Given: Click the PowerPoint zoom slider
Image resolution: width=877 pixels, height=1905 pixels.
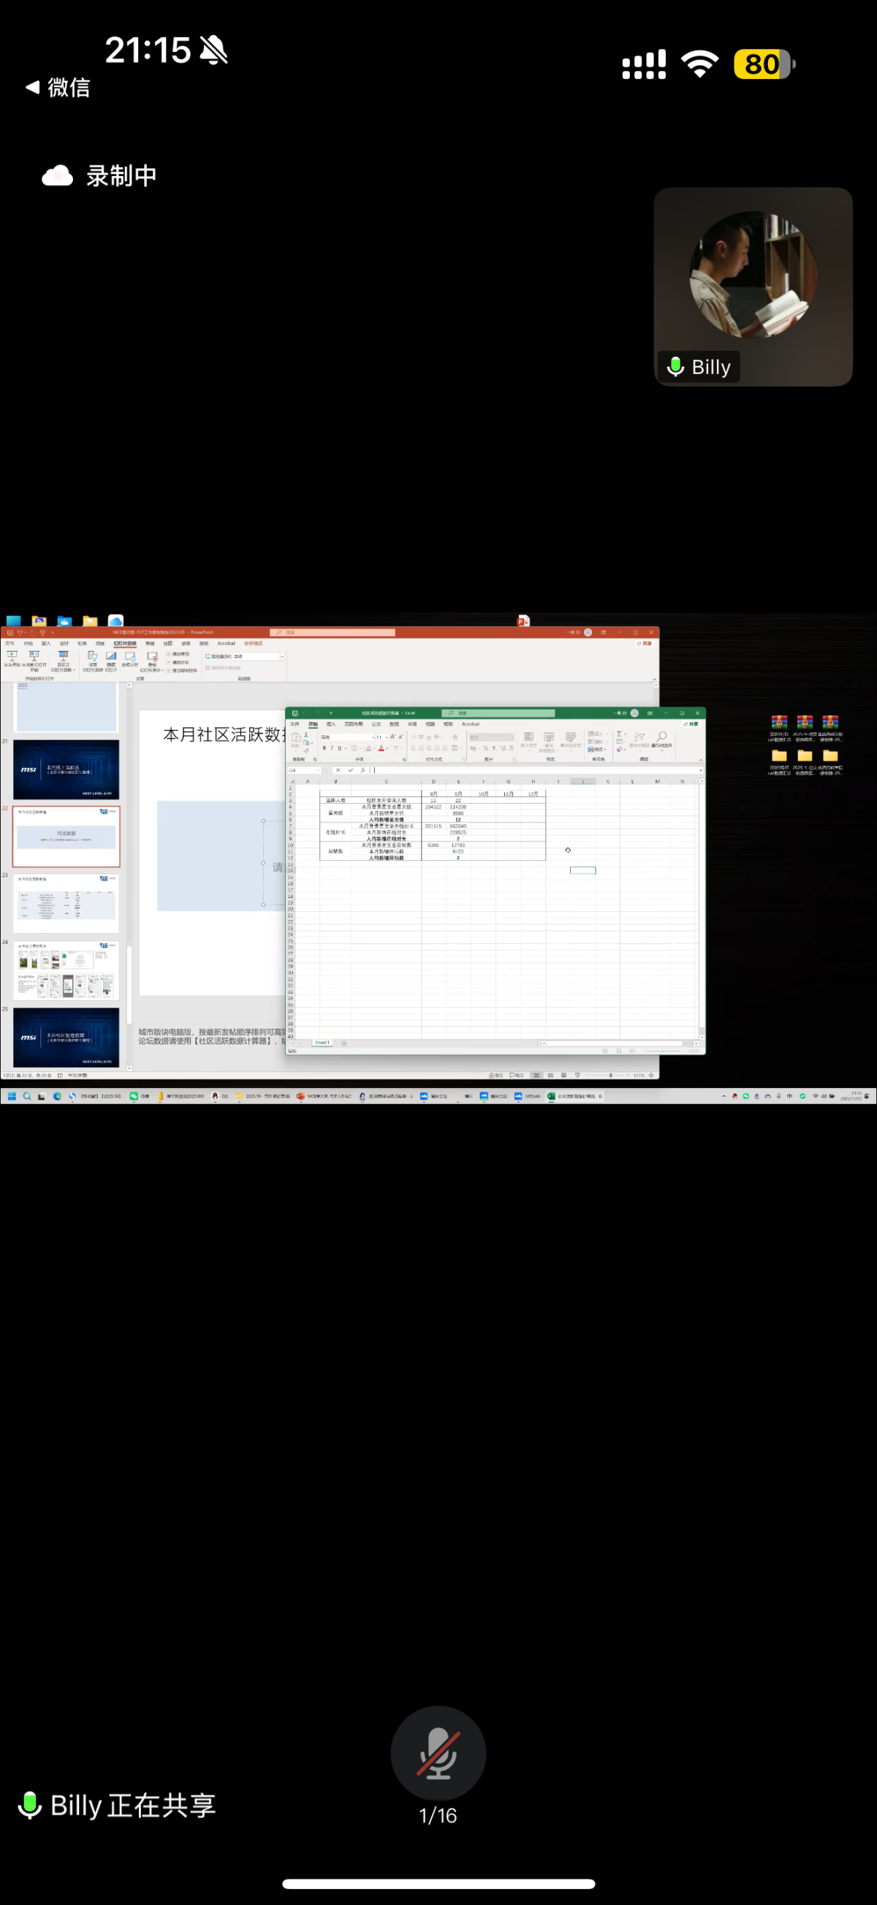Looking at the screenshot, I should (x=611, y=1075).
